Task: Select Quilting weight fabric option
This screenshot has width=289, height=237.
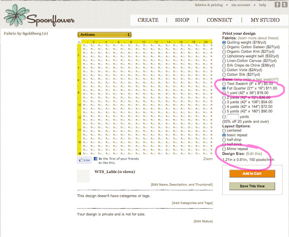Action: 224,43
